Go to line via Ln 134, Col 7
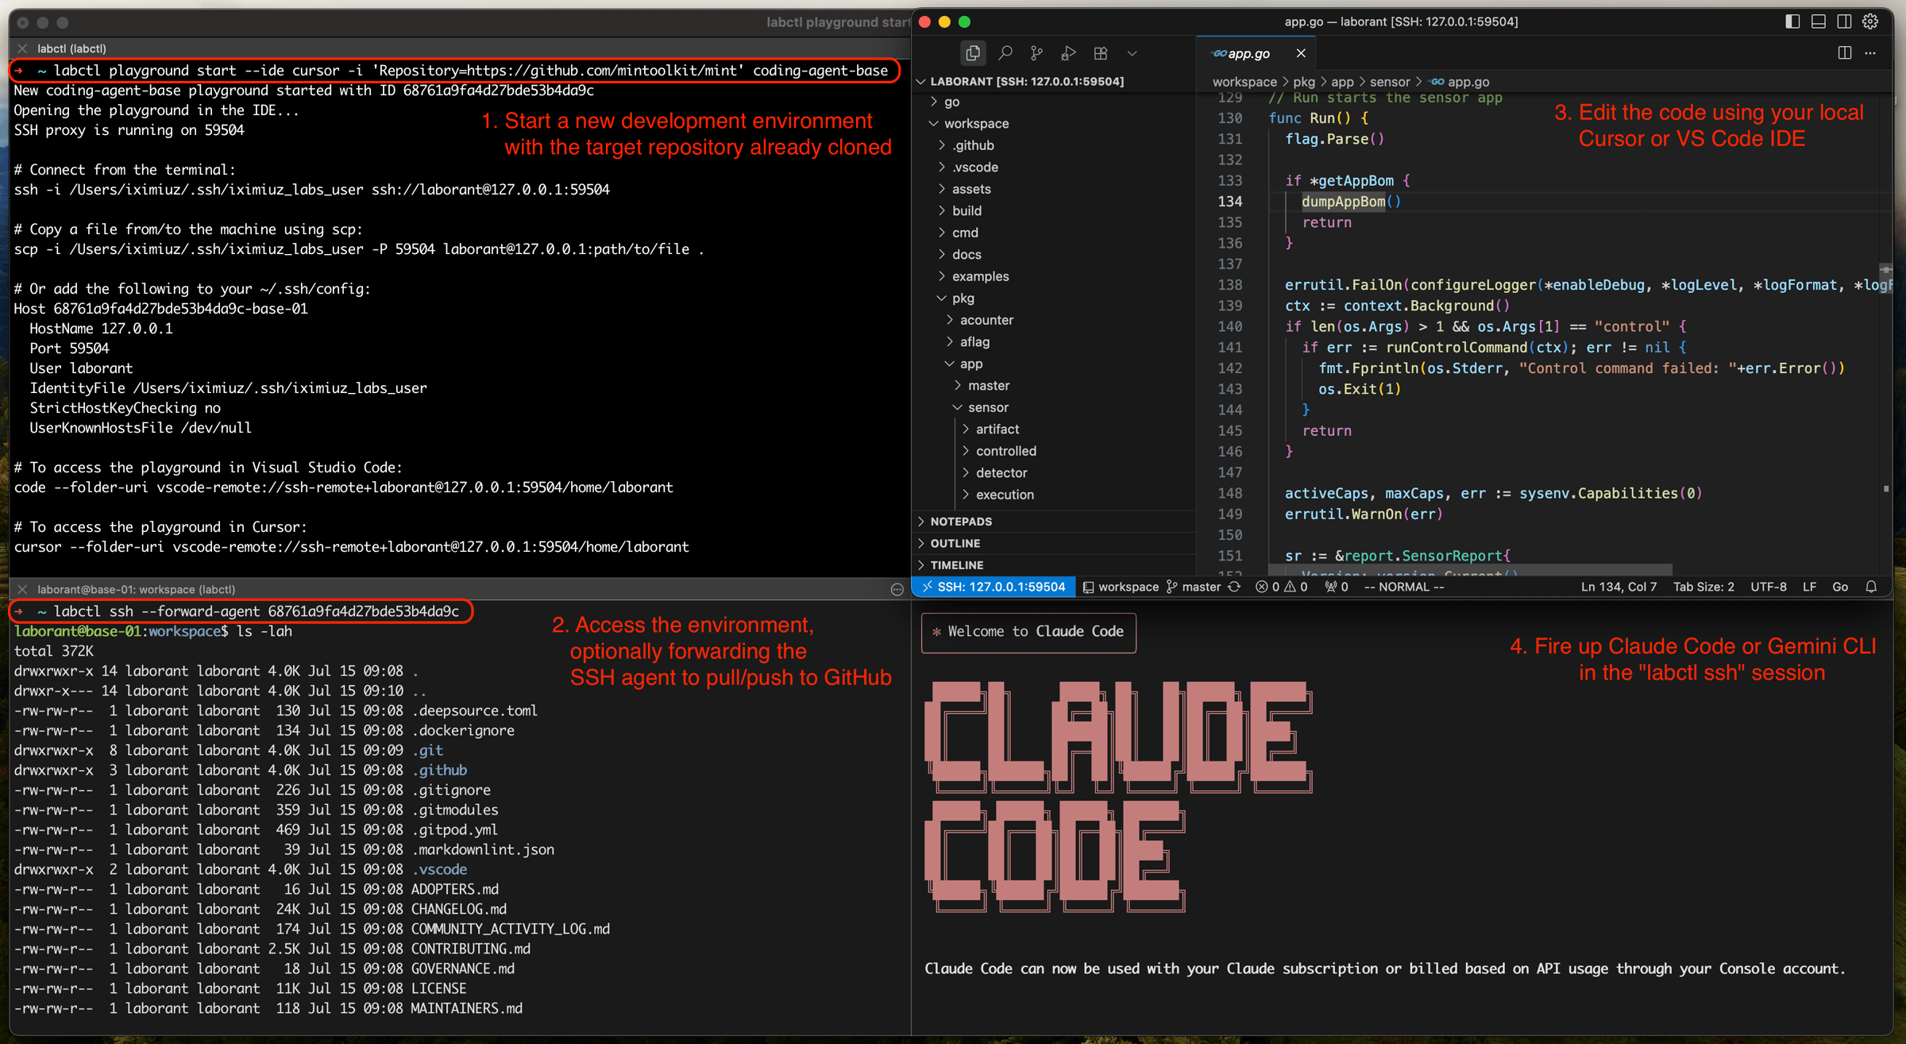Viewport: 1906px width, 1044px height. (x=1619, y=587)
